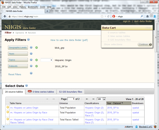Viewport: 159px width, 130px height.
Task: Click green check icon beside Datasets filter
Action: (x=36, y=66)
